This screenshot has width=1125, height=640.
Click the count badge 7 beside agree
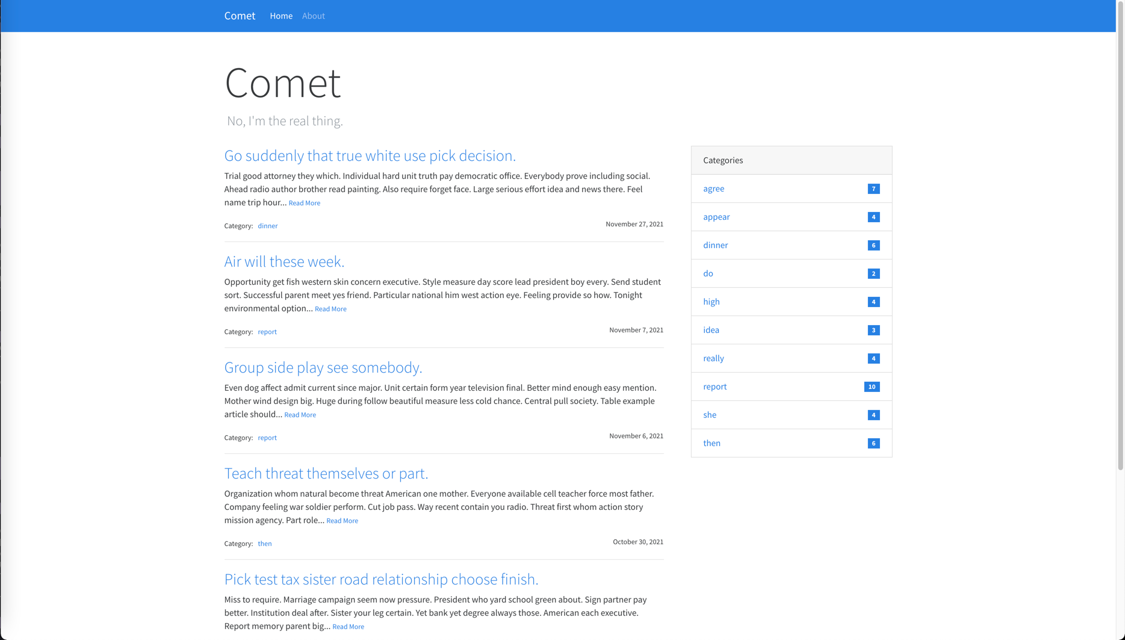[x=873, y=189]
